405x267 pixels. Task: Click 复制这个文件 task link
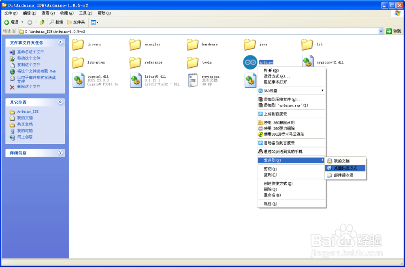pos(29,64)
